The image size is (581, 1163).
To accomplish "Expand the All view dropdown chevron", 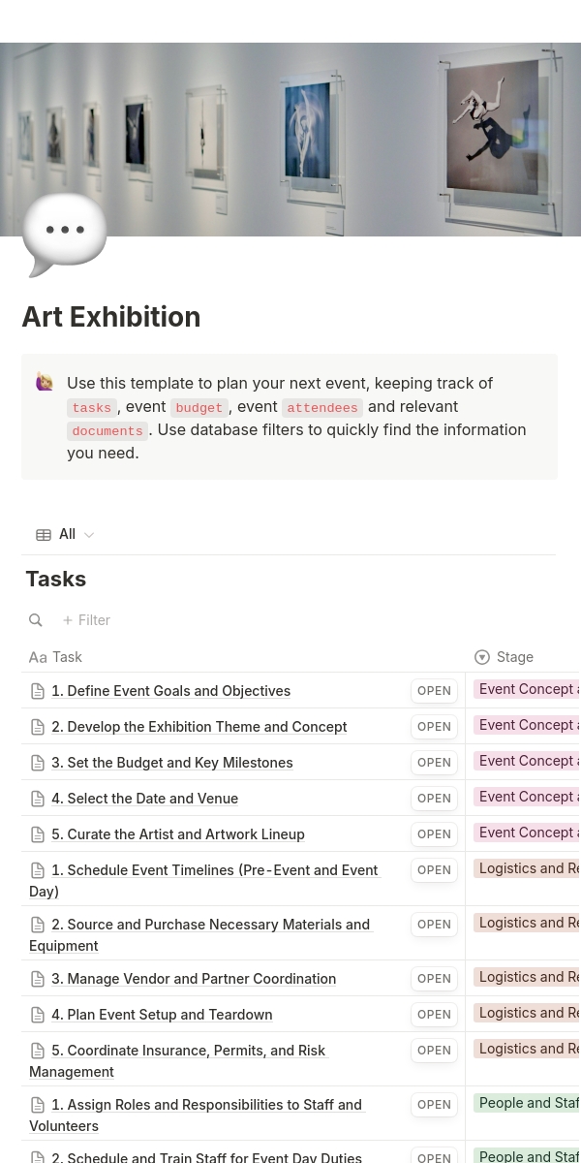I will [x=89, y=535].
